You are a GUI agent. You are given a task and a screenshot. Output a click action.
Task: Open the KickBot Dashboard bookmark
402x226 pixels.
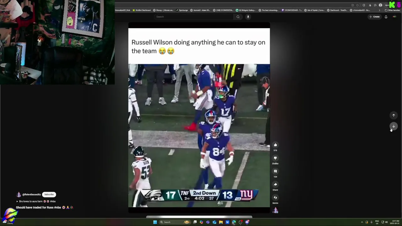(x=142, y=10)
